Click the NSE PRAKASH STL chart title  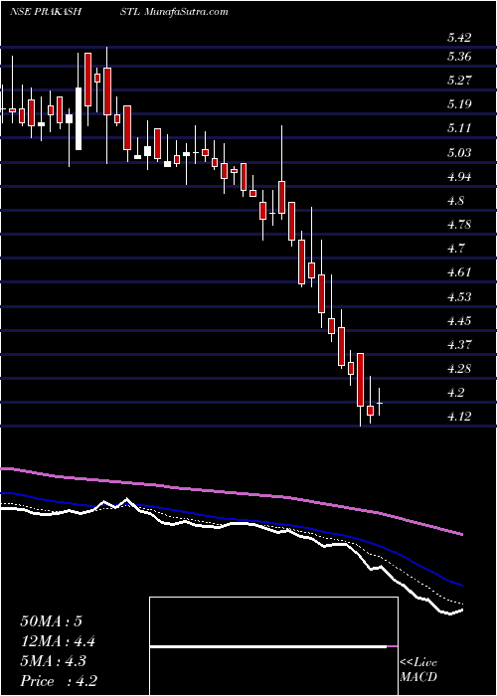point(75,12)
